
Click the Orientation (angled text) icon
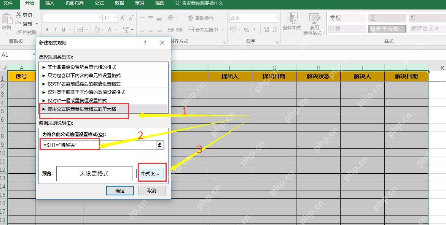point(171,17)
